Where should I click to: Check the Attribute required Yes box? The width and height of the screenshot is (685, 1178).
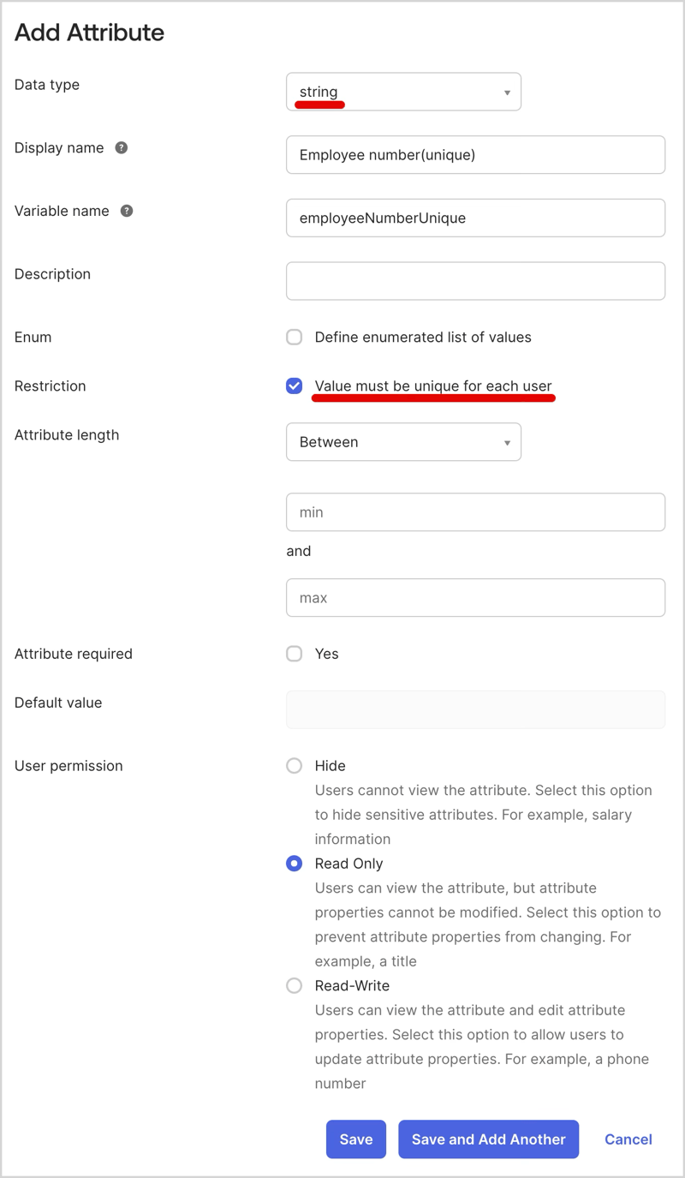pos(295,654)
